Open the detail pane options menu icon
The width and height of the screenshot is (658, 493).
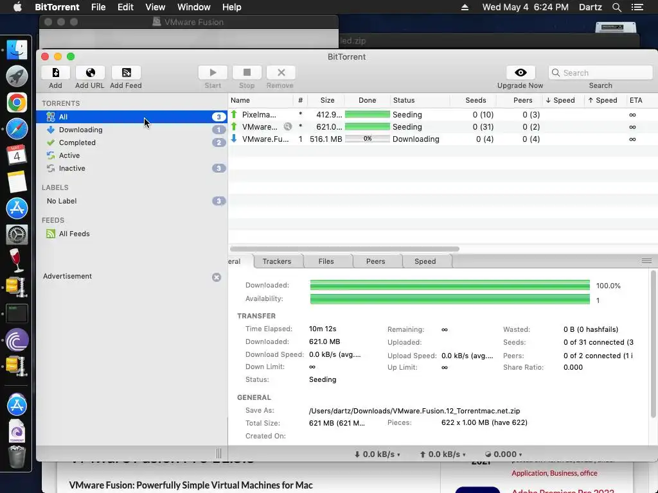646,261
